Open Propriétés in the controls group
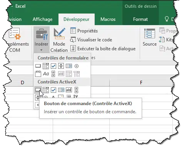Viewport: 182px width, 148px height. tap(84, 31)
